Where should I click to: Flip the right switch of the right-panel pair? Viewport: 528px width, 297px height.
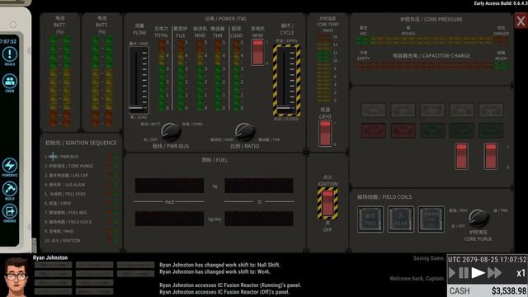coord(491,156)
